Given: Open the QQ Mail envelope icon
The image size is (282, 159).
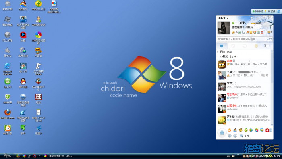Looking at the screenshot, I should coord(243,33).
